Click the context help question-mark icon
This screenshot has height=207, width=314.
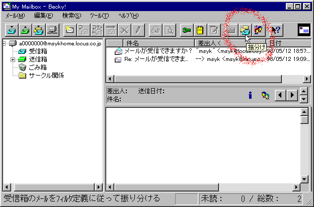[x=275, y=31]
